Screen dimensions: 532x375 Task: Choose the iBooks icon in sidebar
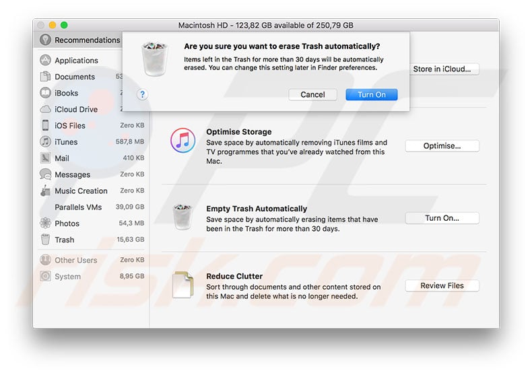point(45,93)
